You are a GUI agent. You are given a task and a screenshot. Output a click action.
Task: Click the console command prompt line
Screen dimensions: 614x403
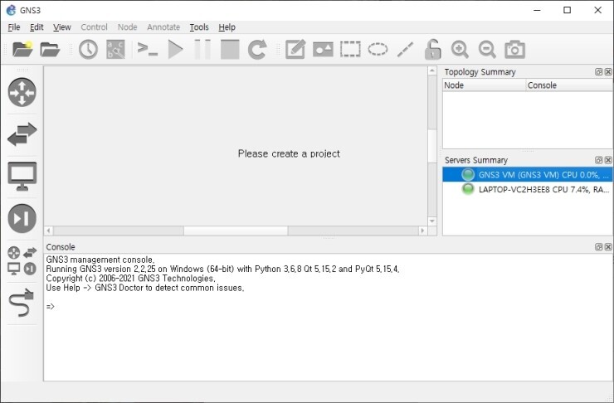coord(51,306)
